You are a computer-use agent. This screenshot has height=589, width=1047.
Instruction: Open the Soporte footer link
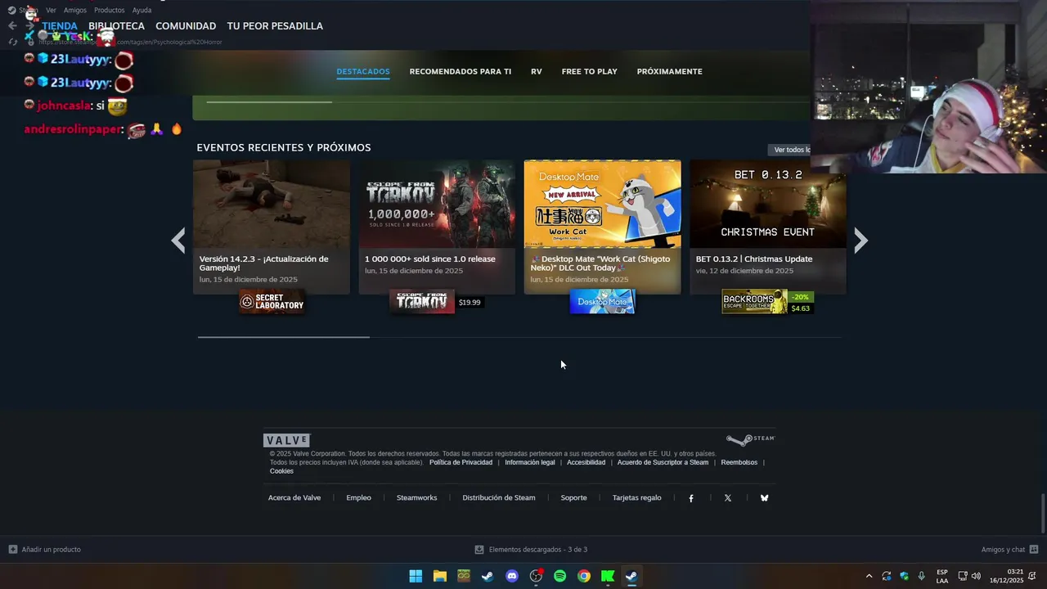click(574, 497)
